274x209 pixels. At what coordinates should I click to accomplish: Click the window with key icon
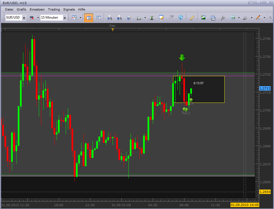click(161, 18)
